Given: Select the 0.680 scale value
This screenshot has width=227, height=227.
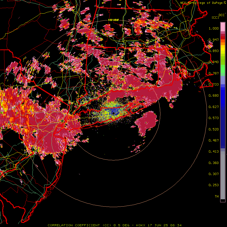Looking at the screenshot, I should [214, 96].
